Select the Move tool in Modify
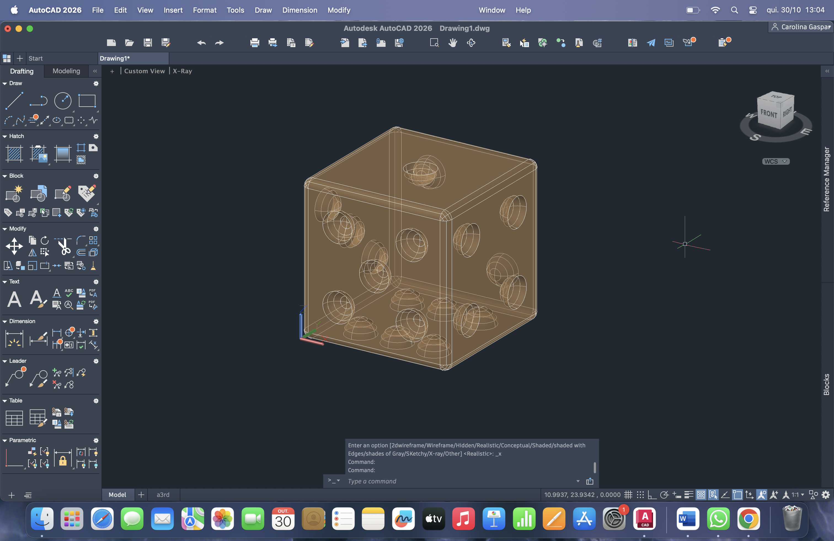The height and width of the screenshot is (541, 834). [x=14, y=246]
